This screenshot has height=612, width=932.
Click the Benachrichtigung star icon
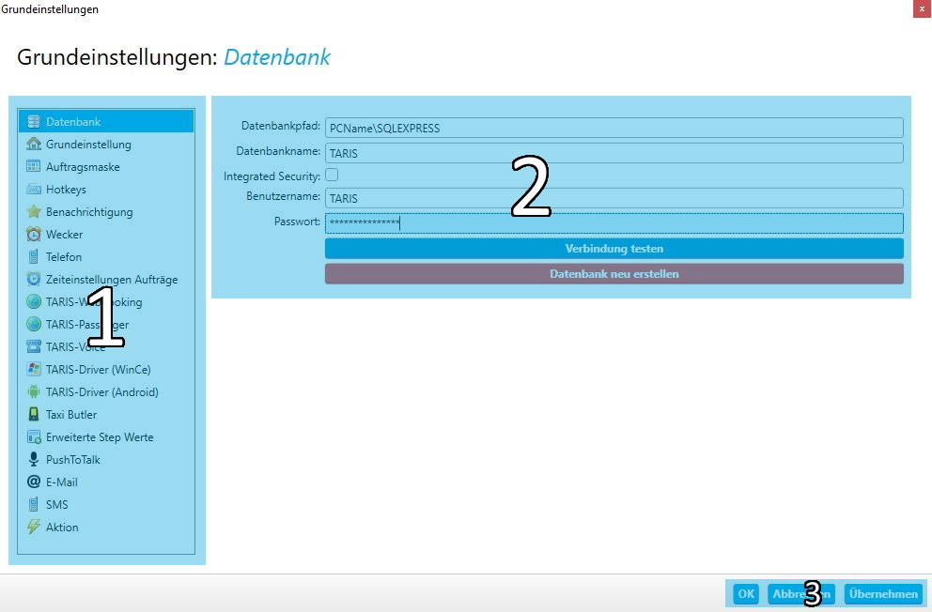[34, 212]
